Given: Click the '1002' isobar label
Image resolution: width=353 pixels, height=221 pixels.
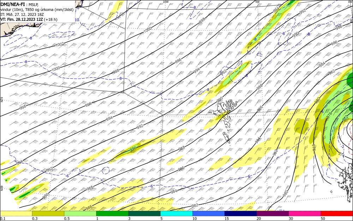Looking at the screenshot, I should click(x=60, y=44).
